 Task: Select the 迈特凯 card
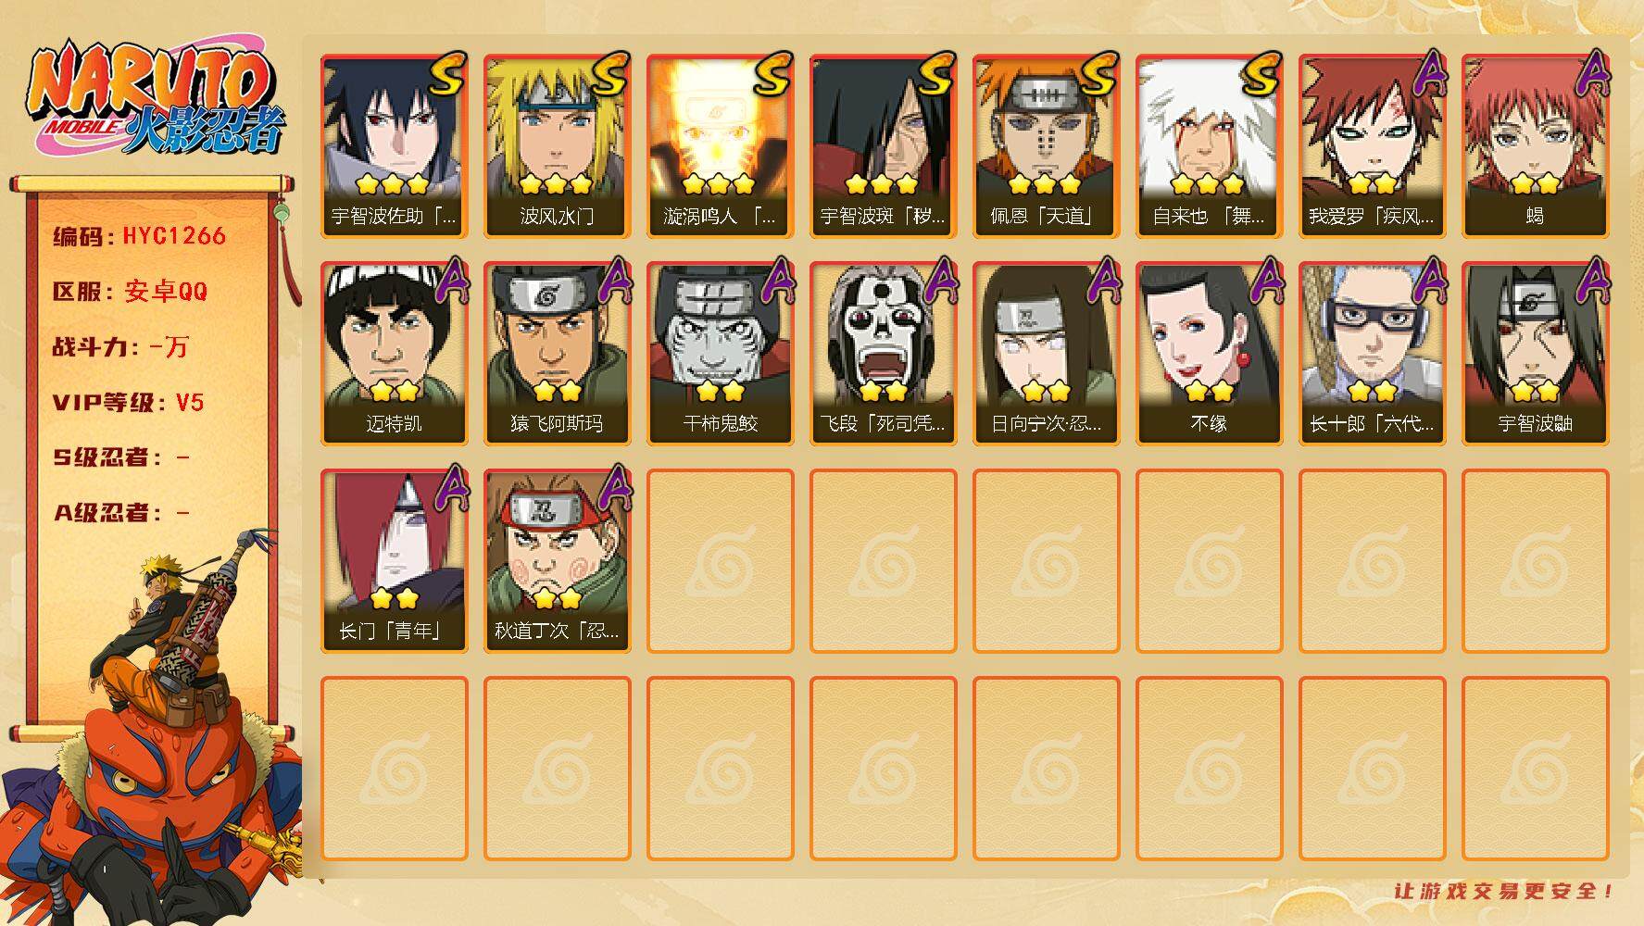[394, 353]
